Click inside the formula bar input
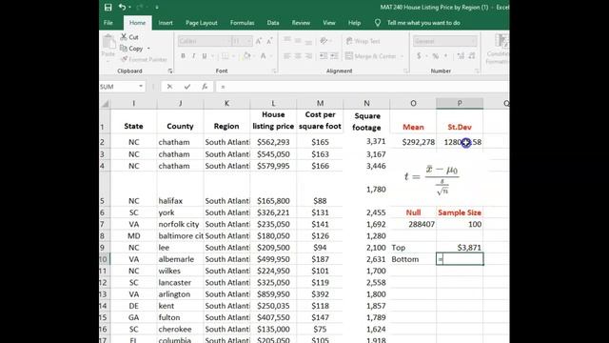This screenshot has height=343, width=609. [363, 87]
